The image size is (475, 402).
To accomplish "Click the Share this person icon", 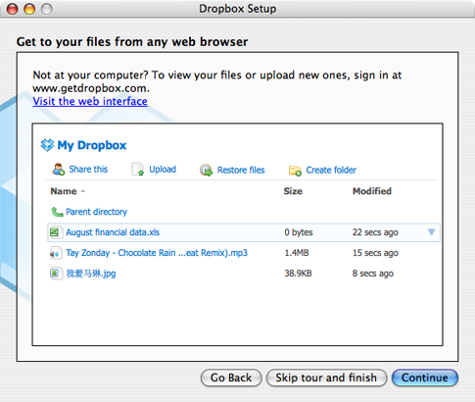I will (59, 170).
